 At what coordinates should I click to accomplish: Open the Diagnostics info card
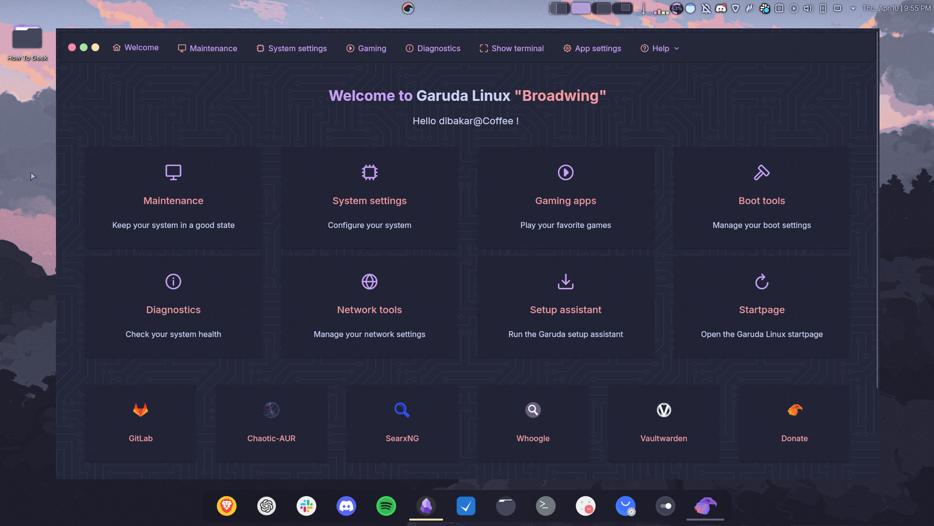tap(173, 307)
